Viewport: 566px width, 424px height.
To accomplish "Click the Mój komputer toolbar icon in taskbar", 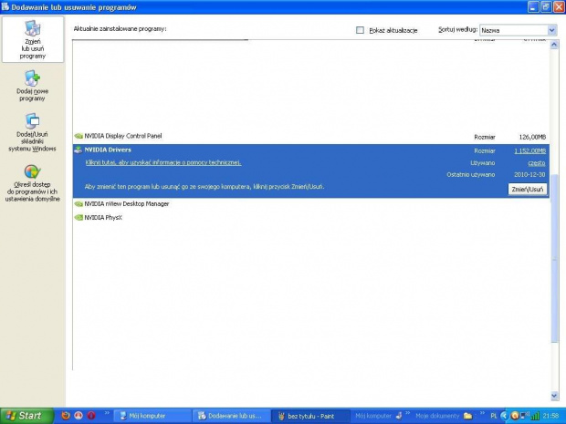I will (x=399, y=416).
